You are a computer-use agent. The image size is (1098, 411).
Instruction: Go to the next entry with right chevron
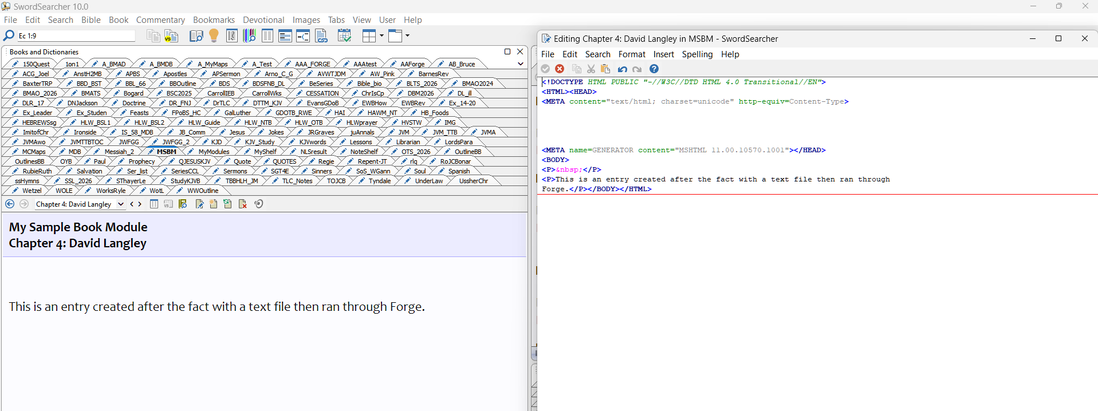click(140, 204)
